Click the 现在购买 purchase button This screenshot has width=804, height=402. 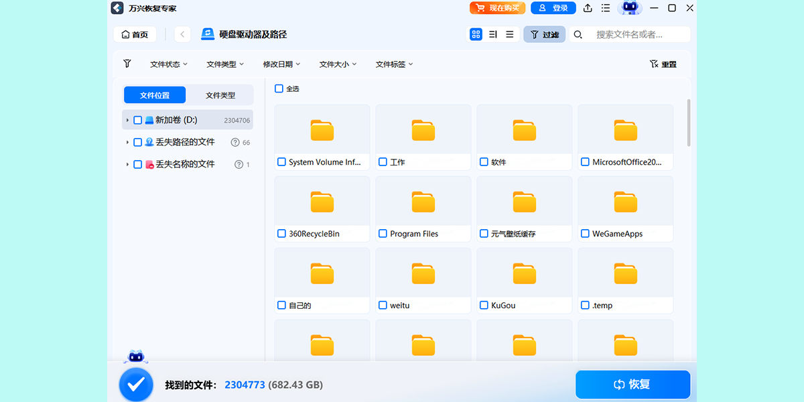(x=497, y=8)
